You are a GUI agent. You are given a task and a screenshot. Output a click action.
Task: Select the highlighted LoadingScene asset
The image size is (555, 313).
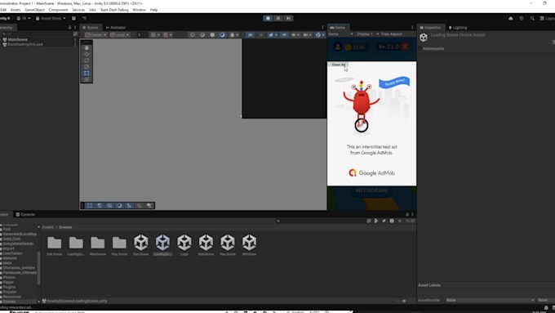(x=162, y=245)
